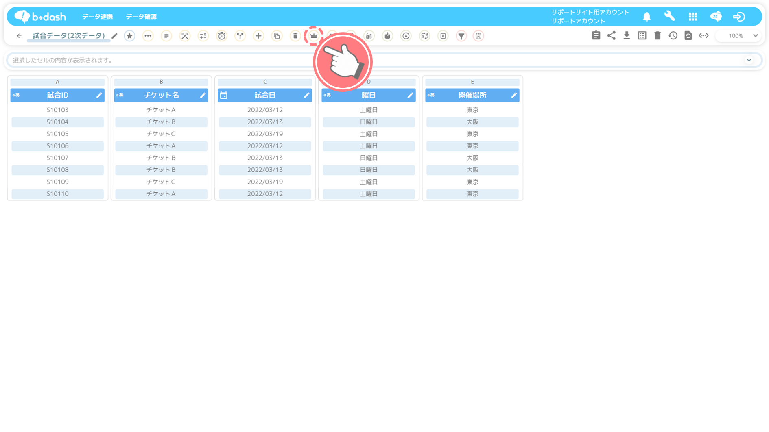Viewport: 769px width, 432px height.
Task: Click the cell content display field
Action: pyautogui.click(x=384, y=60)
